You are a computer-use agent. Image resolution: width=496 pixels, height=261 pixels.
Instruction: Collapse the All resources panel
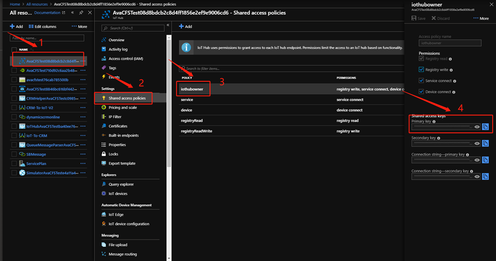[x=72, y=13]
